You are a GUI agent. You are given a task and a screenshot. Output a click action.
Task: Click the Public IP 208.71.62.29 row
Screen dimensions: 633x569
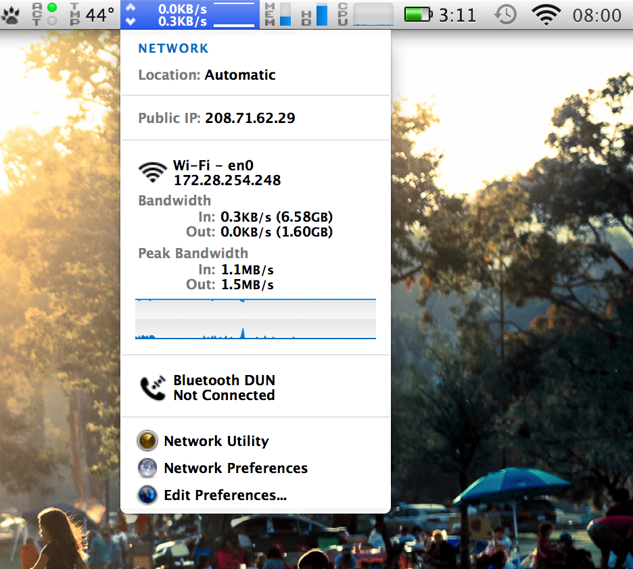[216, 118]
